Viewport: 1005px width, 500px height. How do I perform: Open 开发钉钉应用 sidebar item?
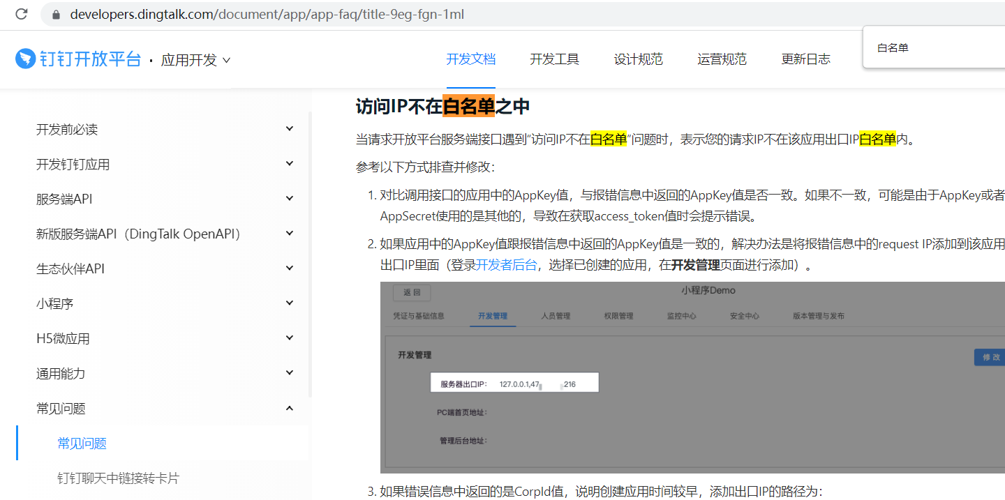(73, 164)
